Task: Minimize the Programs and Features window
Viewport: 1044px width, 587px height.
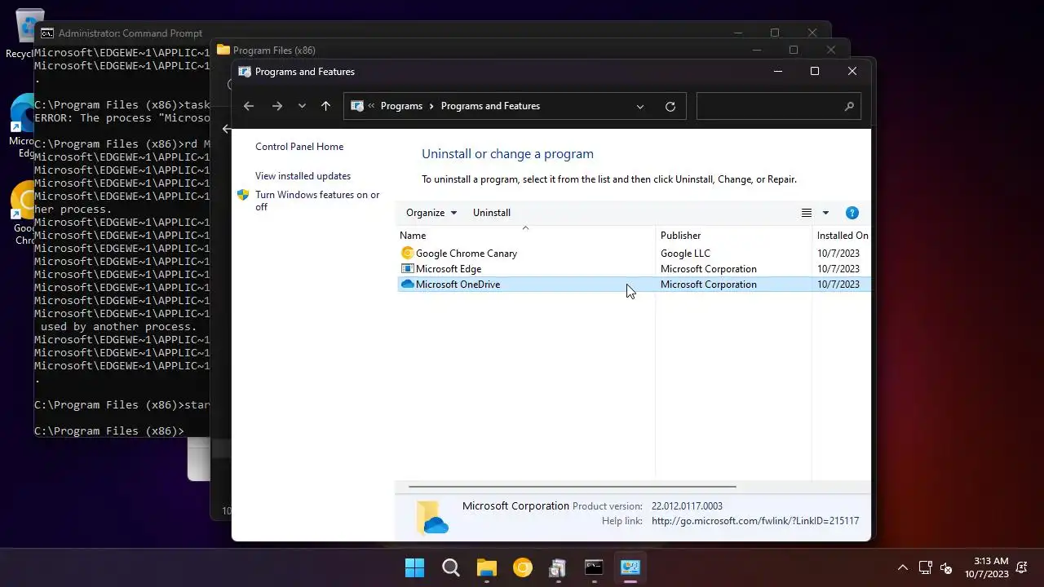Action: (x=777, y=72)
